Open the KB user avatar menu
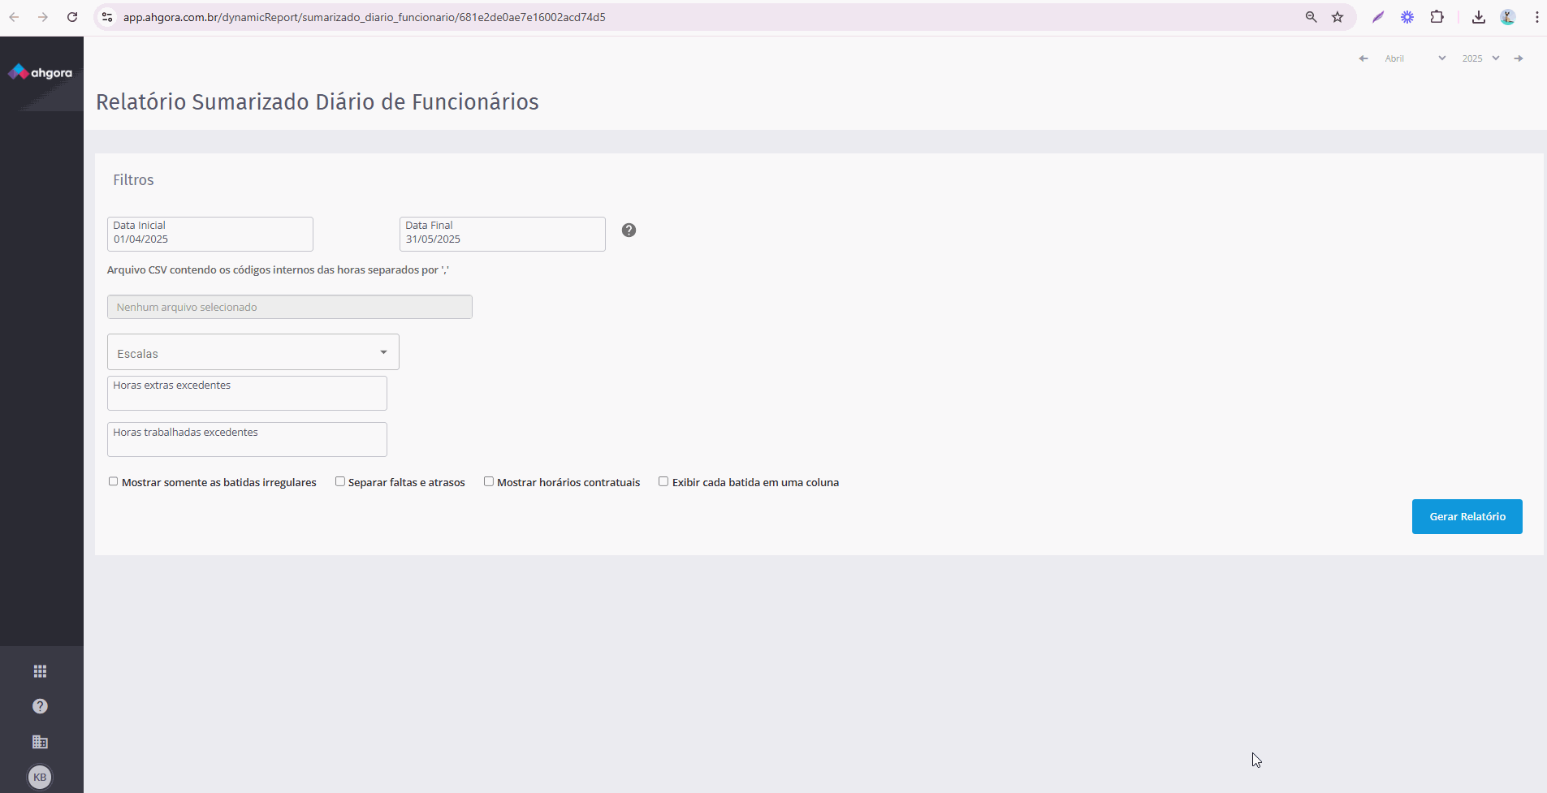Viewport: 1547px width, 793px height. 40,777
